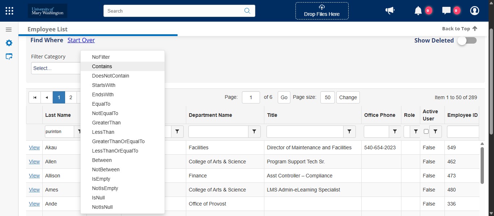
Task: Click the settings gear in sidebar
Action: [9, 43]
